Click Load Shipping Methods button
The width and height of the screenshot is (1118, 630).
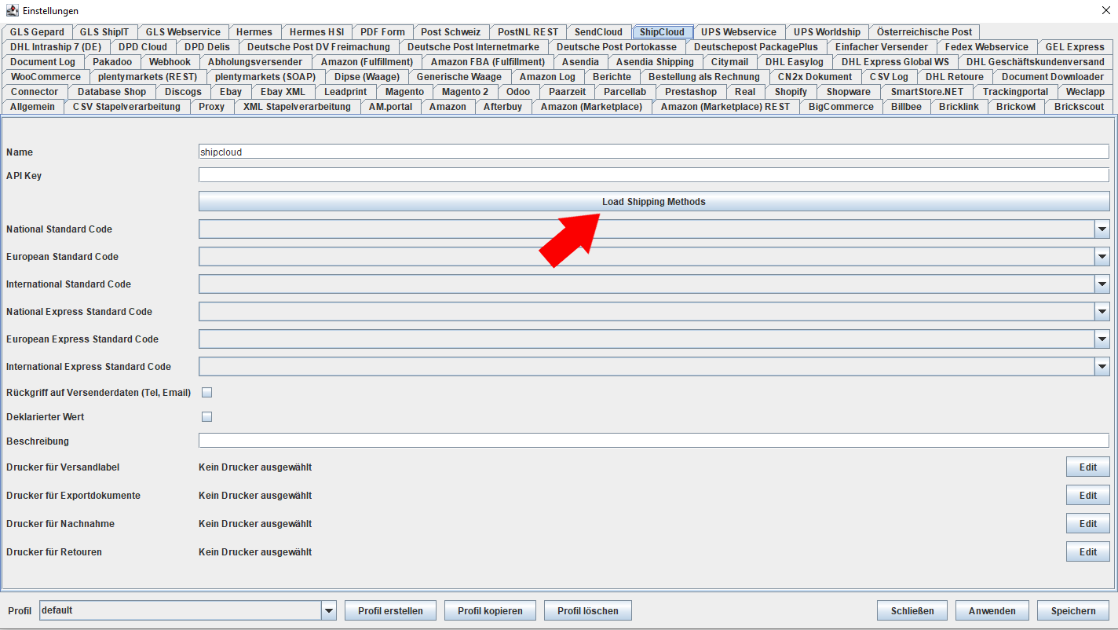pos(654,202)
